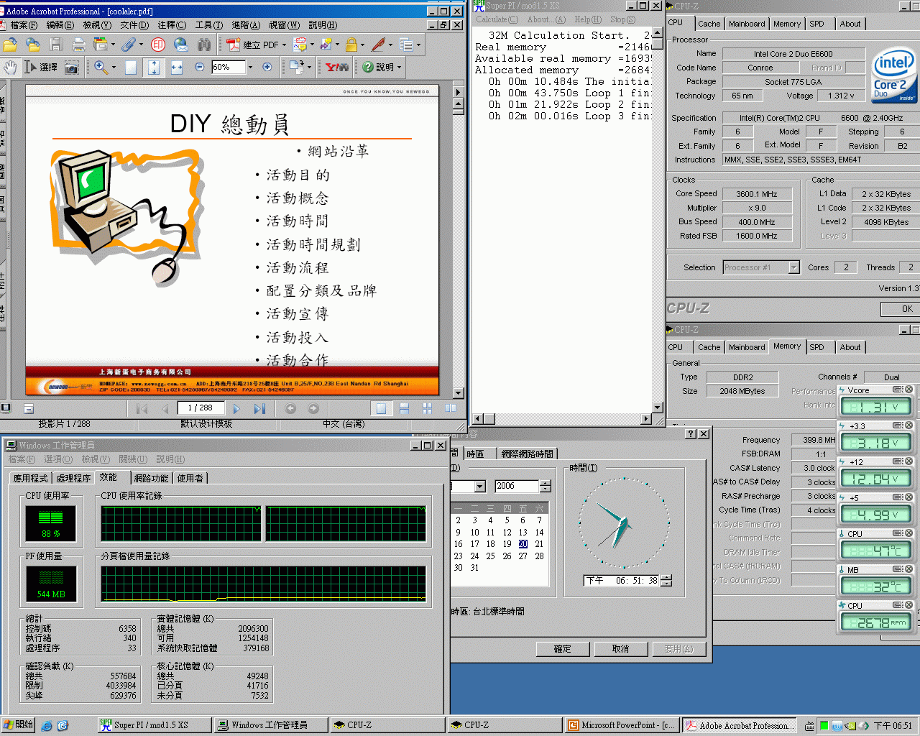920x736 pixels.
Task: Click the Fit Width icon
Action: (176, 67)
